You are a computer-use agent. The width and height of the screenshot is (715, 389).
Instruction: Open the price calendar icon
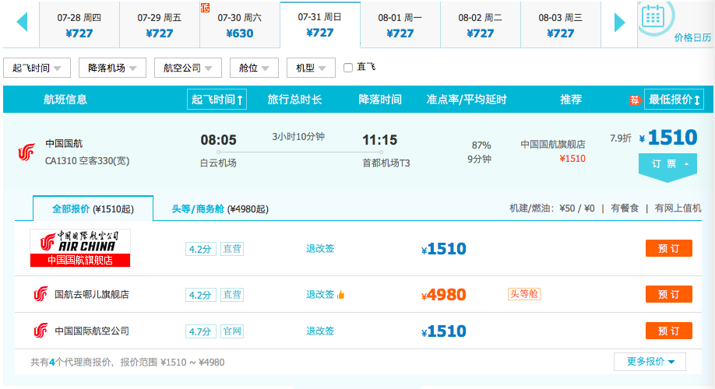point(653,17)
